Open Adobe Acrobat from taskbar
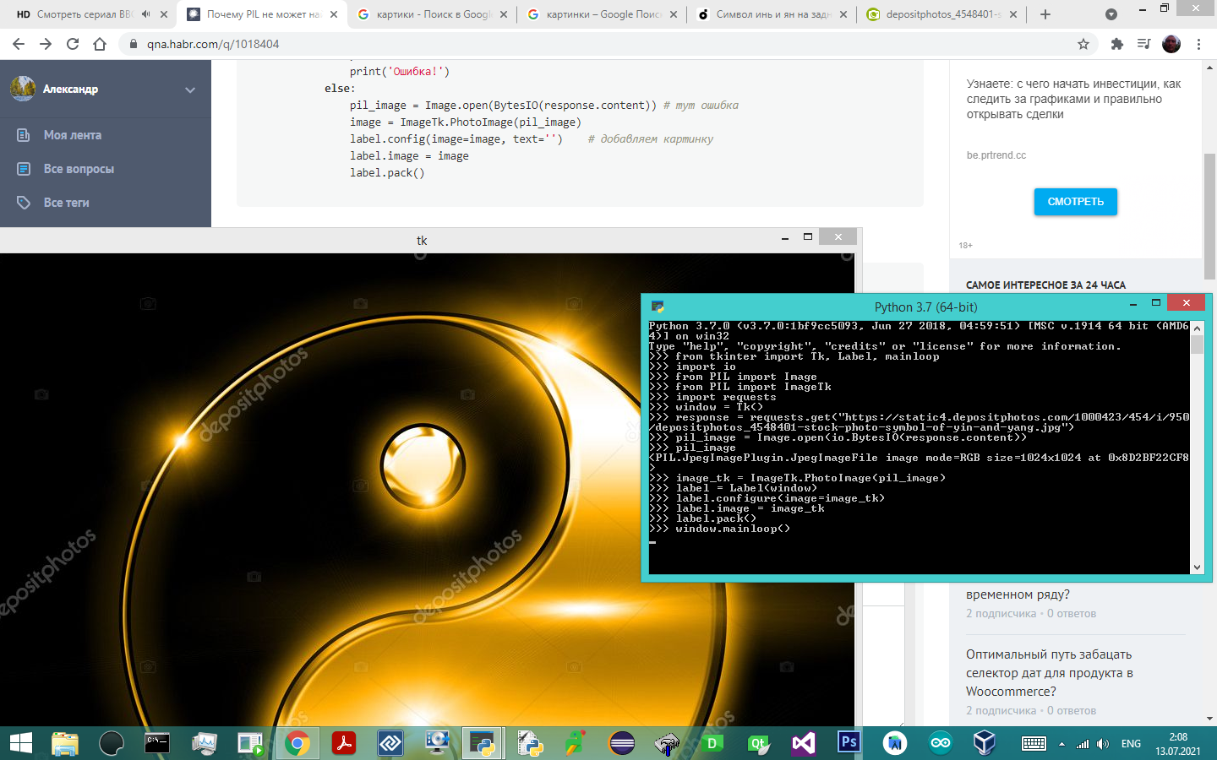Image resolution: width=1217 pixels, height=760 pixels. tap(343, 743)
